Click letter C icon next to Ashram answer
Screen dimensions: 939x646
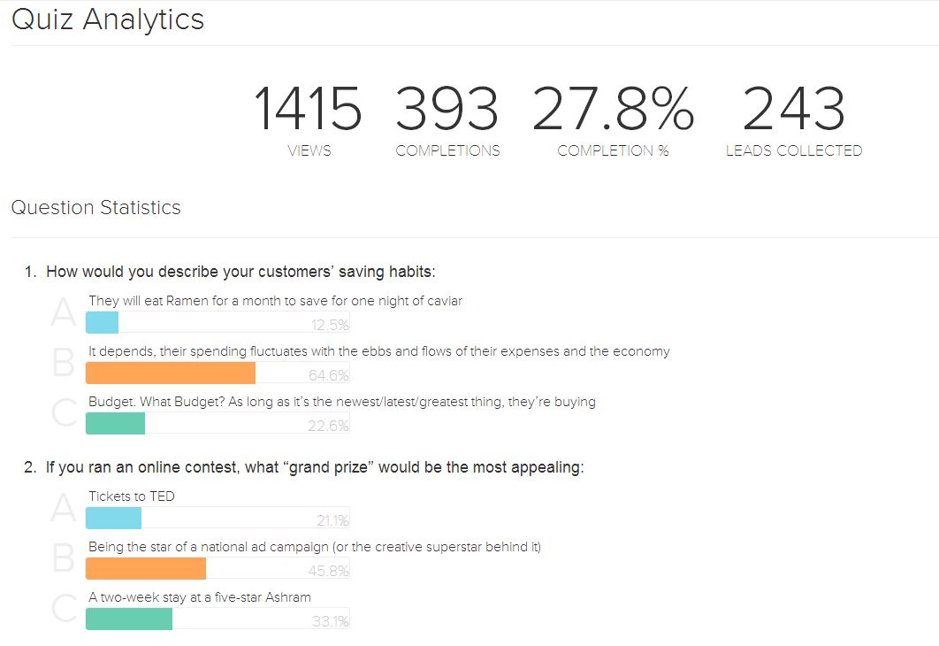point(64,608)
